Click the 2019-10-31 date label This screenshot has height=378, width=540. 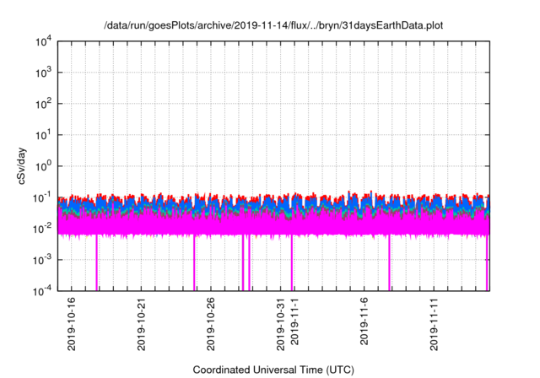click(281, 324)
